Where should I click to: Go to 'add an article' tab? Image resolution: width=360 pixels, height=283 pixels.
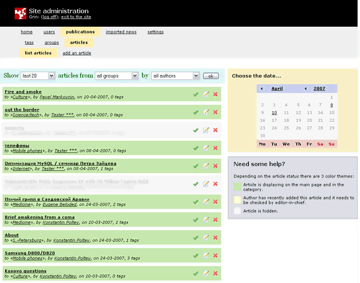[x=77, y=53]
